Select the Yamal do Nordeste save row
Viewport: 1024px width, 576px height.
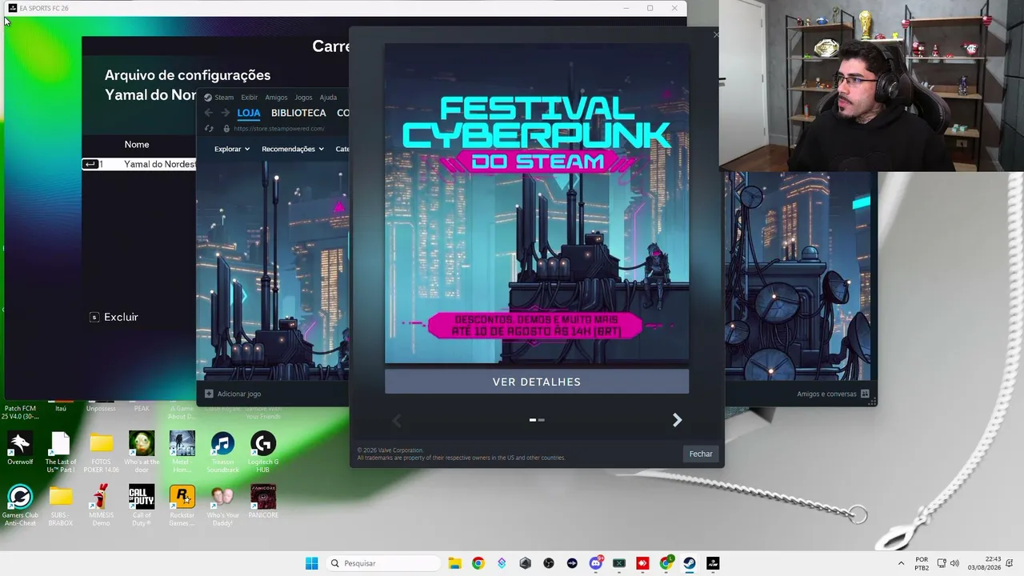click(x=139, y=164)
